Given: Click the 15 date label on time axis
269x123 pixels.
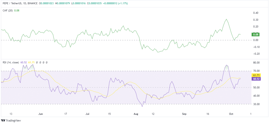Looking at the screenshot, I should pyautogui.click(x=110, y=114).
